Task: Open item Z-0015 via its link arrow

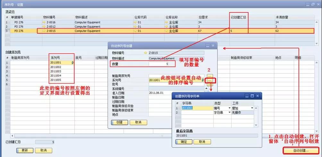Action: click(x=44, y=31)
